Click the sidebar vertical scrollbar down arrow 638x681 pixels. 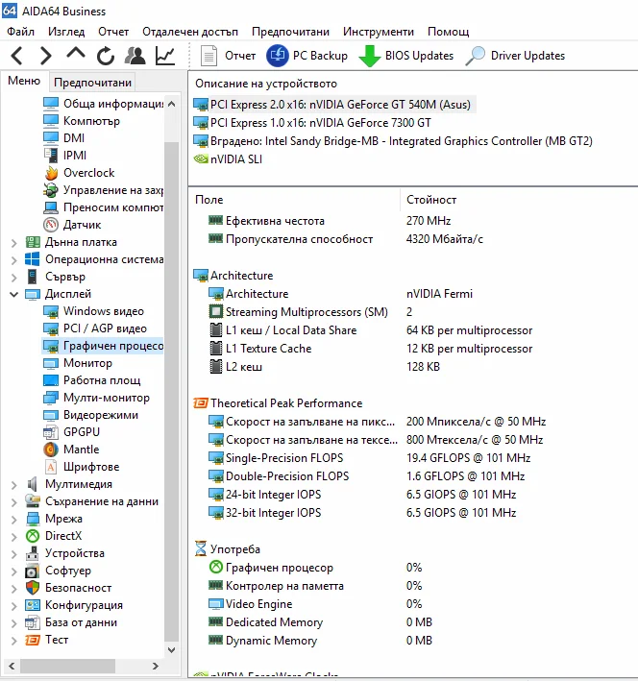tap(172, 650)
